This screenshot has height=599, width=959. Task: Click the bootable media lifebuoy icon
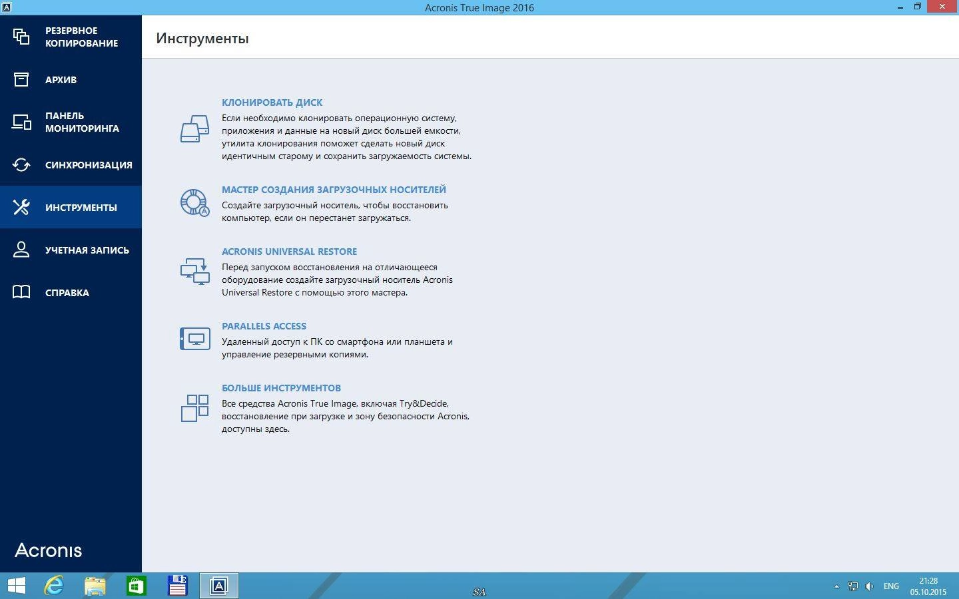coord(194,203)
